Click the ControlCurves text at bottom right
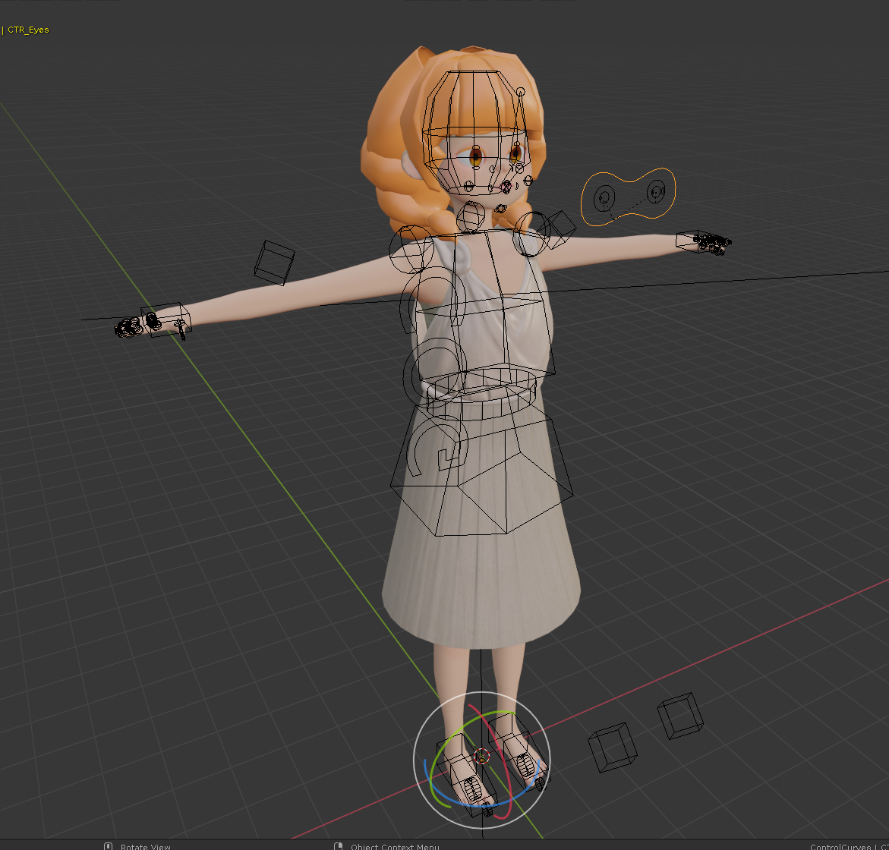Viewport: 889px width, 850px height. pyautogui.click(x=841, y=847)
